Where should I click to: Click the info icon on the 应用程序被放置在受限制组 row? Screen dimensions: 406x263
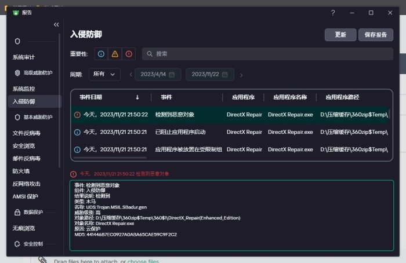click(77, 149)
